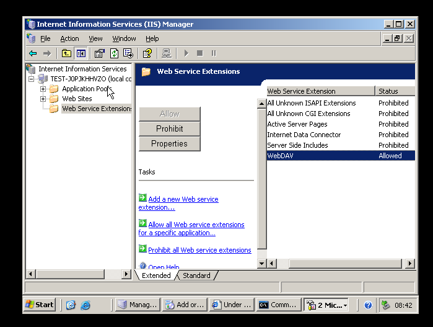Select All Unknown CGI Extensions row
This screenshot has height=327, width=433.
pos(341,114)
